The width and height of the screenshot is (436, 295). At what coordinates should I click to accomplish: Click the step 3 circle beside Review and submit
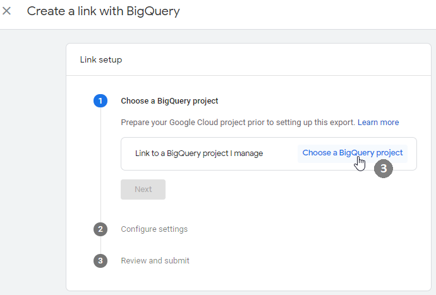tap(100, 261)
